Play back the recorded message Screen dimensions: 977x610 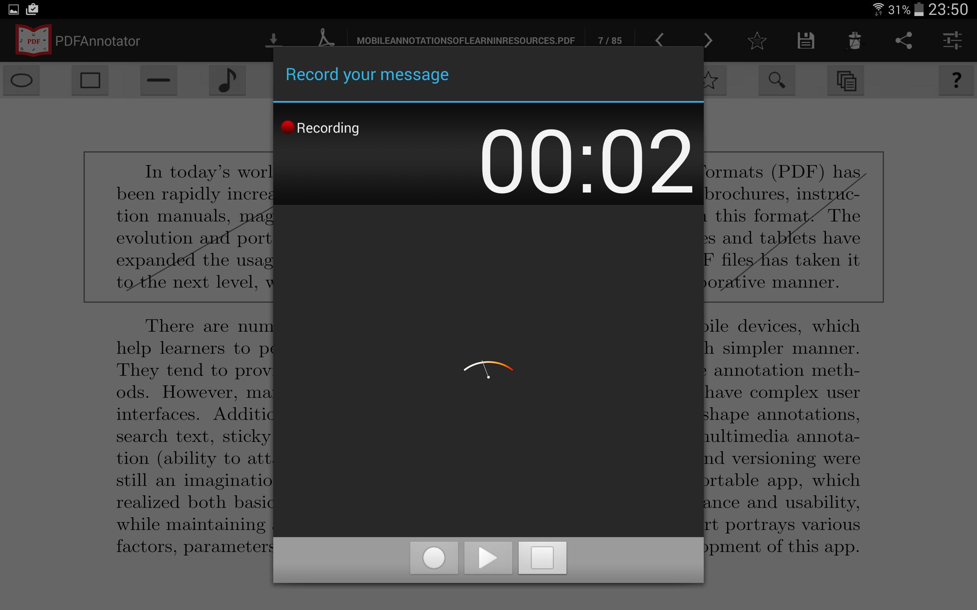[488, 558]
